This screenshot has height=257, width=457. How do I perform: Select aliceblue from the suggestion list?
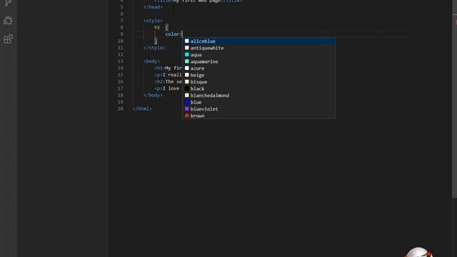tap(258, 41)
